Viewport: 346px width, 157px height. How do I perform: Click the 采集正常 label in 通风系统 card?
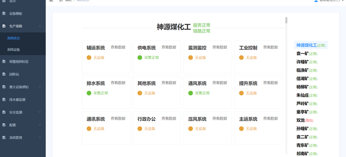[202, 93]
